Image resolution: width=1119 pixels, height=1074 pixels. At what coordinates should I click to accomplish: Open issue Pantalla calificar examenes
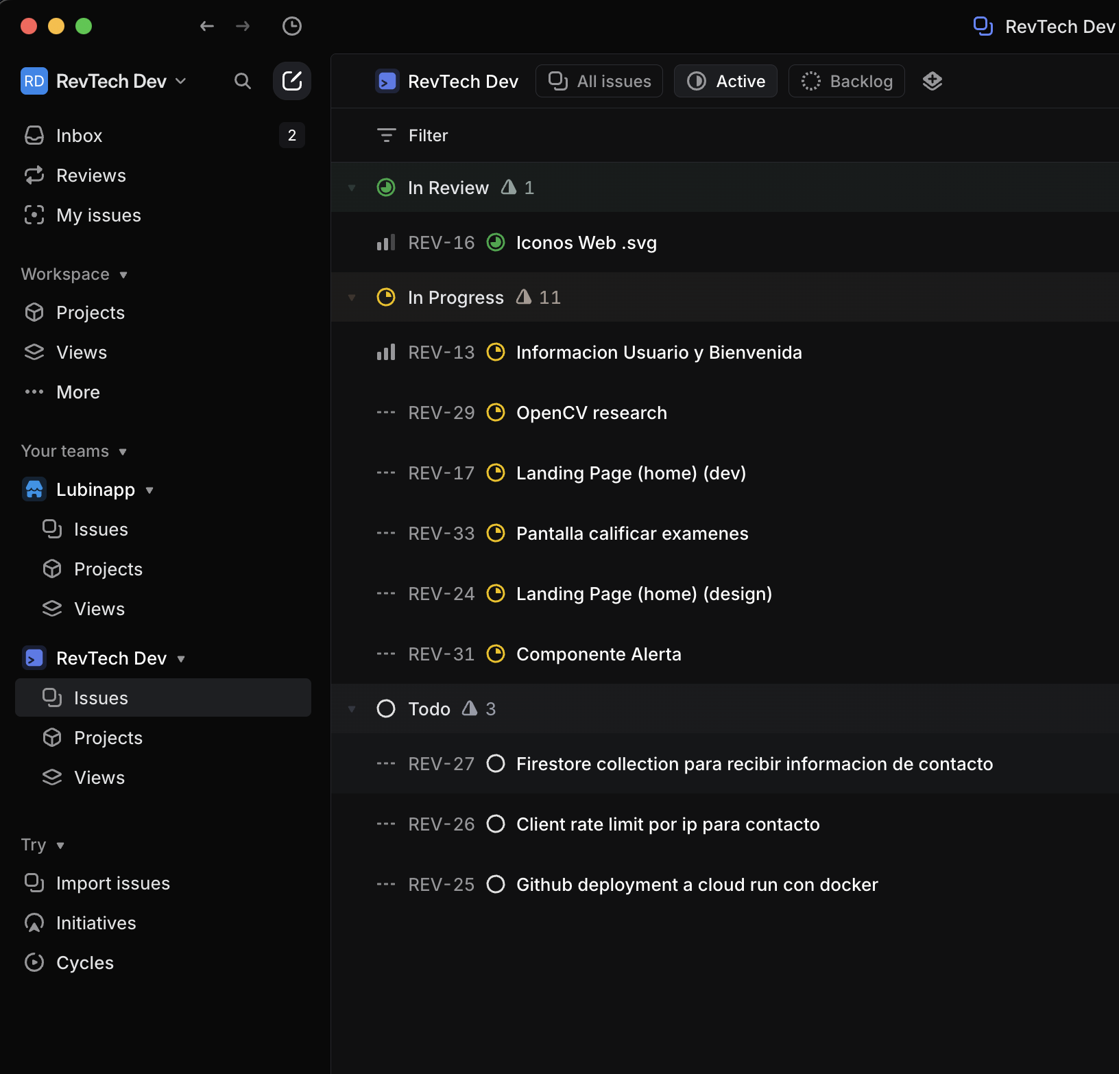[632, 534]
